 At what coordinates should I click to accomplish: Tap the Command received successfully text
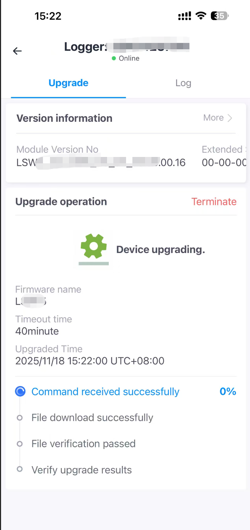click(x=105, y=392)
